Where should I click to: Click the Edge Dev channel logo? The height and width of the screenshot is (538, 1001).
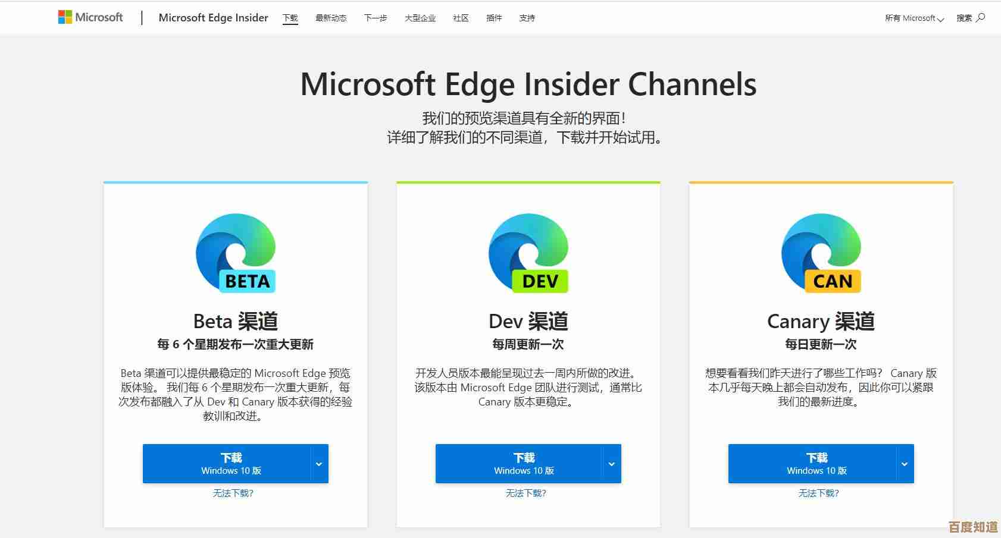[528, 253]
